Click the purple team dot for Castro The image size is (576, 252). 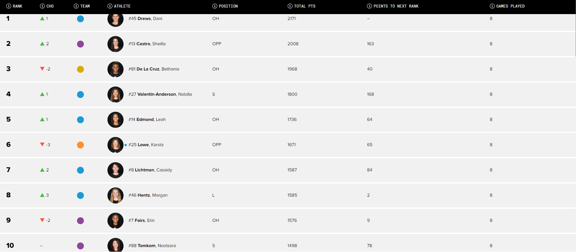(x=80, y=44)
